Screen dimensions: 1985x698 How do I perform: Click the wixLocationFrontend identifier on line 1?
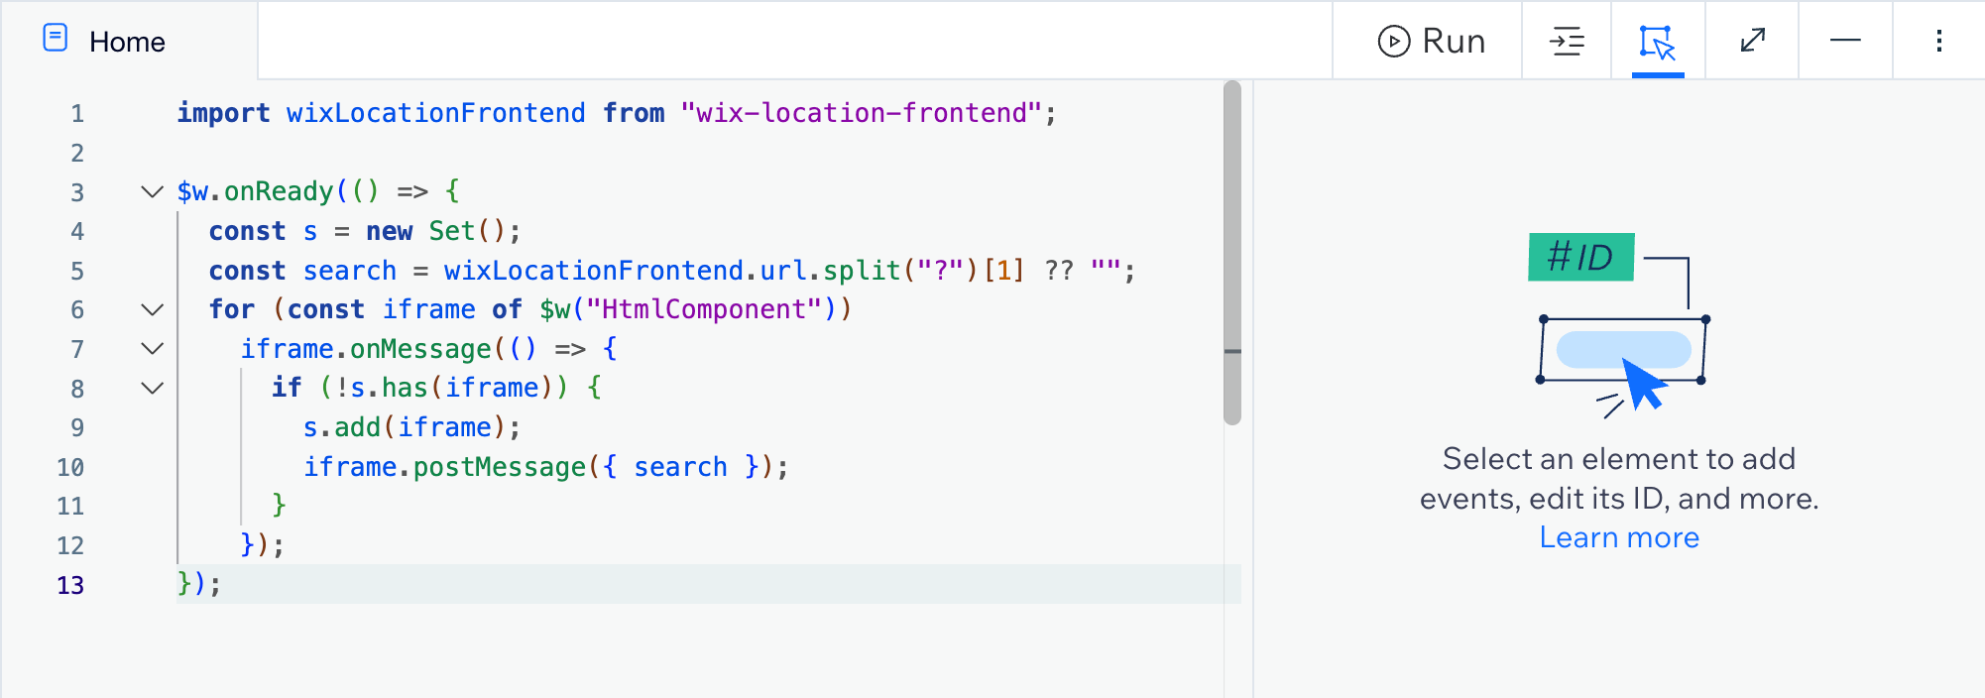(436, 113)
